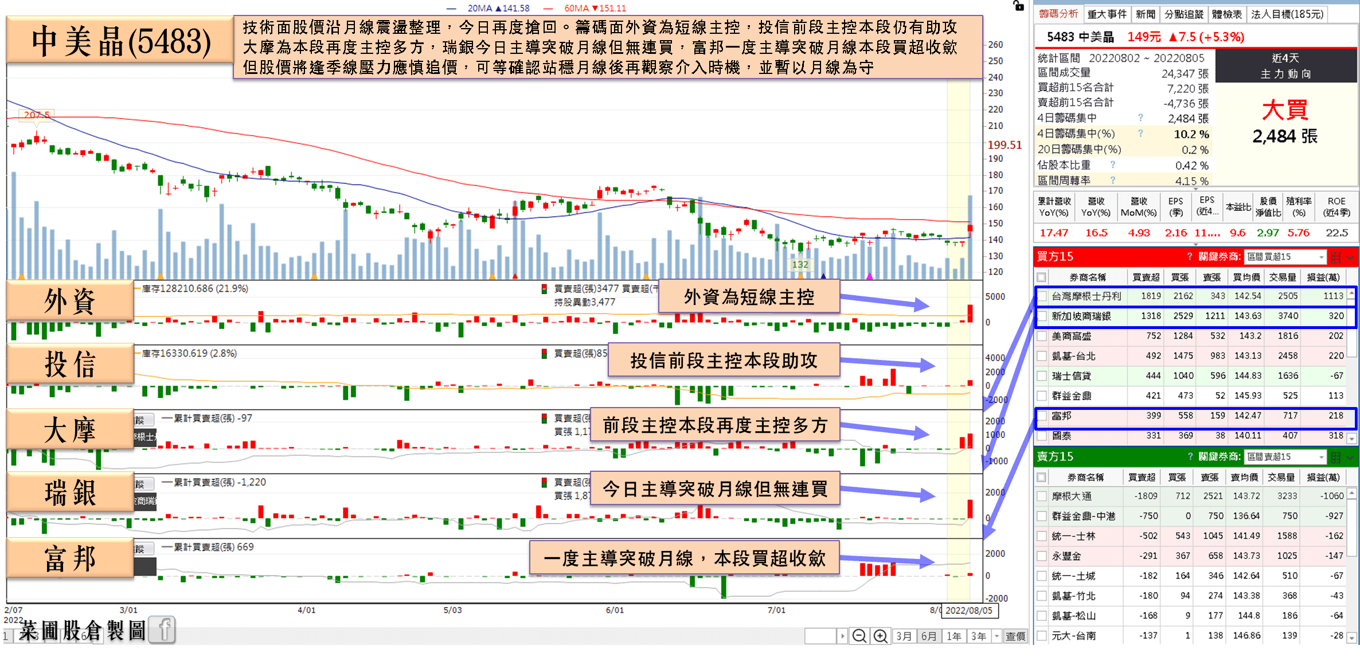Click help icon in 買方15 header
The height and width of the screenshot is (661, 1360).
point(1189,257)
